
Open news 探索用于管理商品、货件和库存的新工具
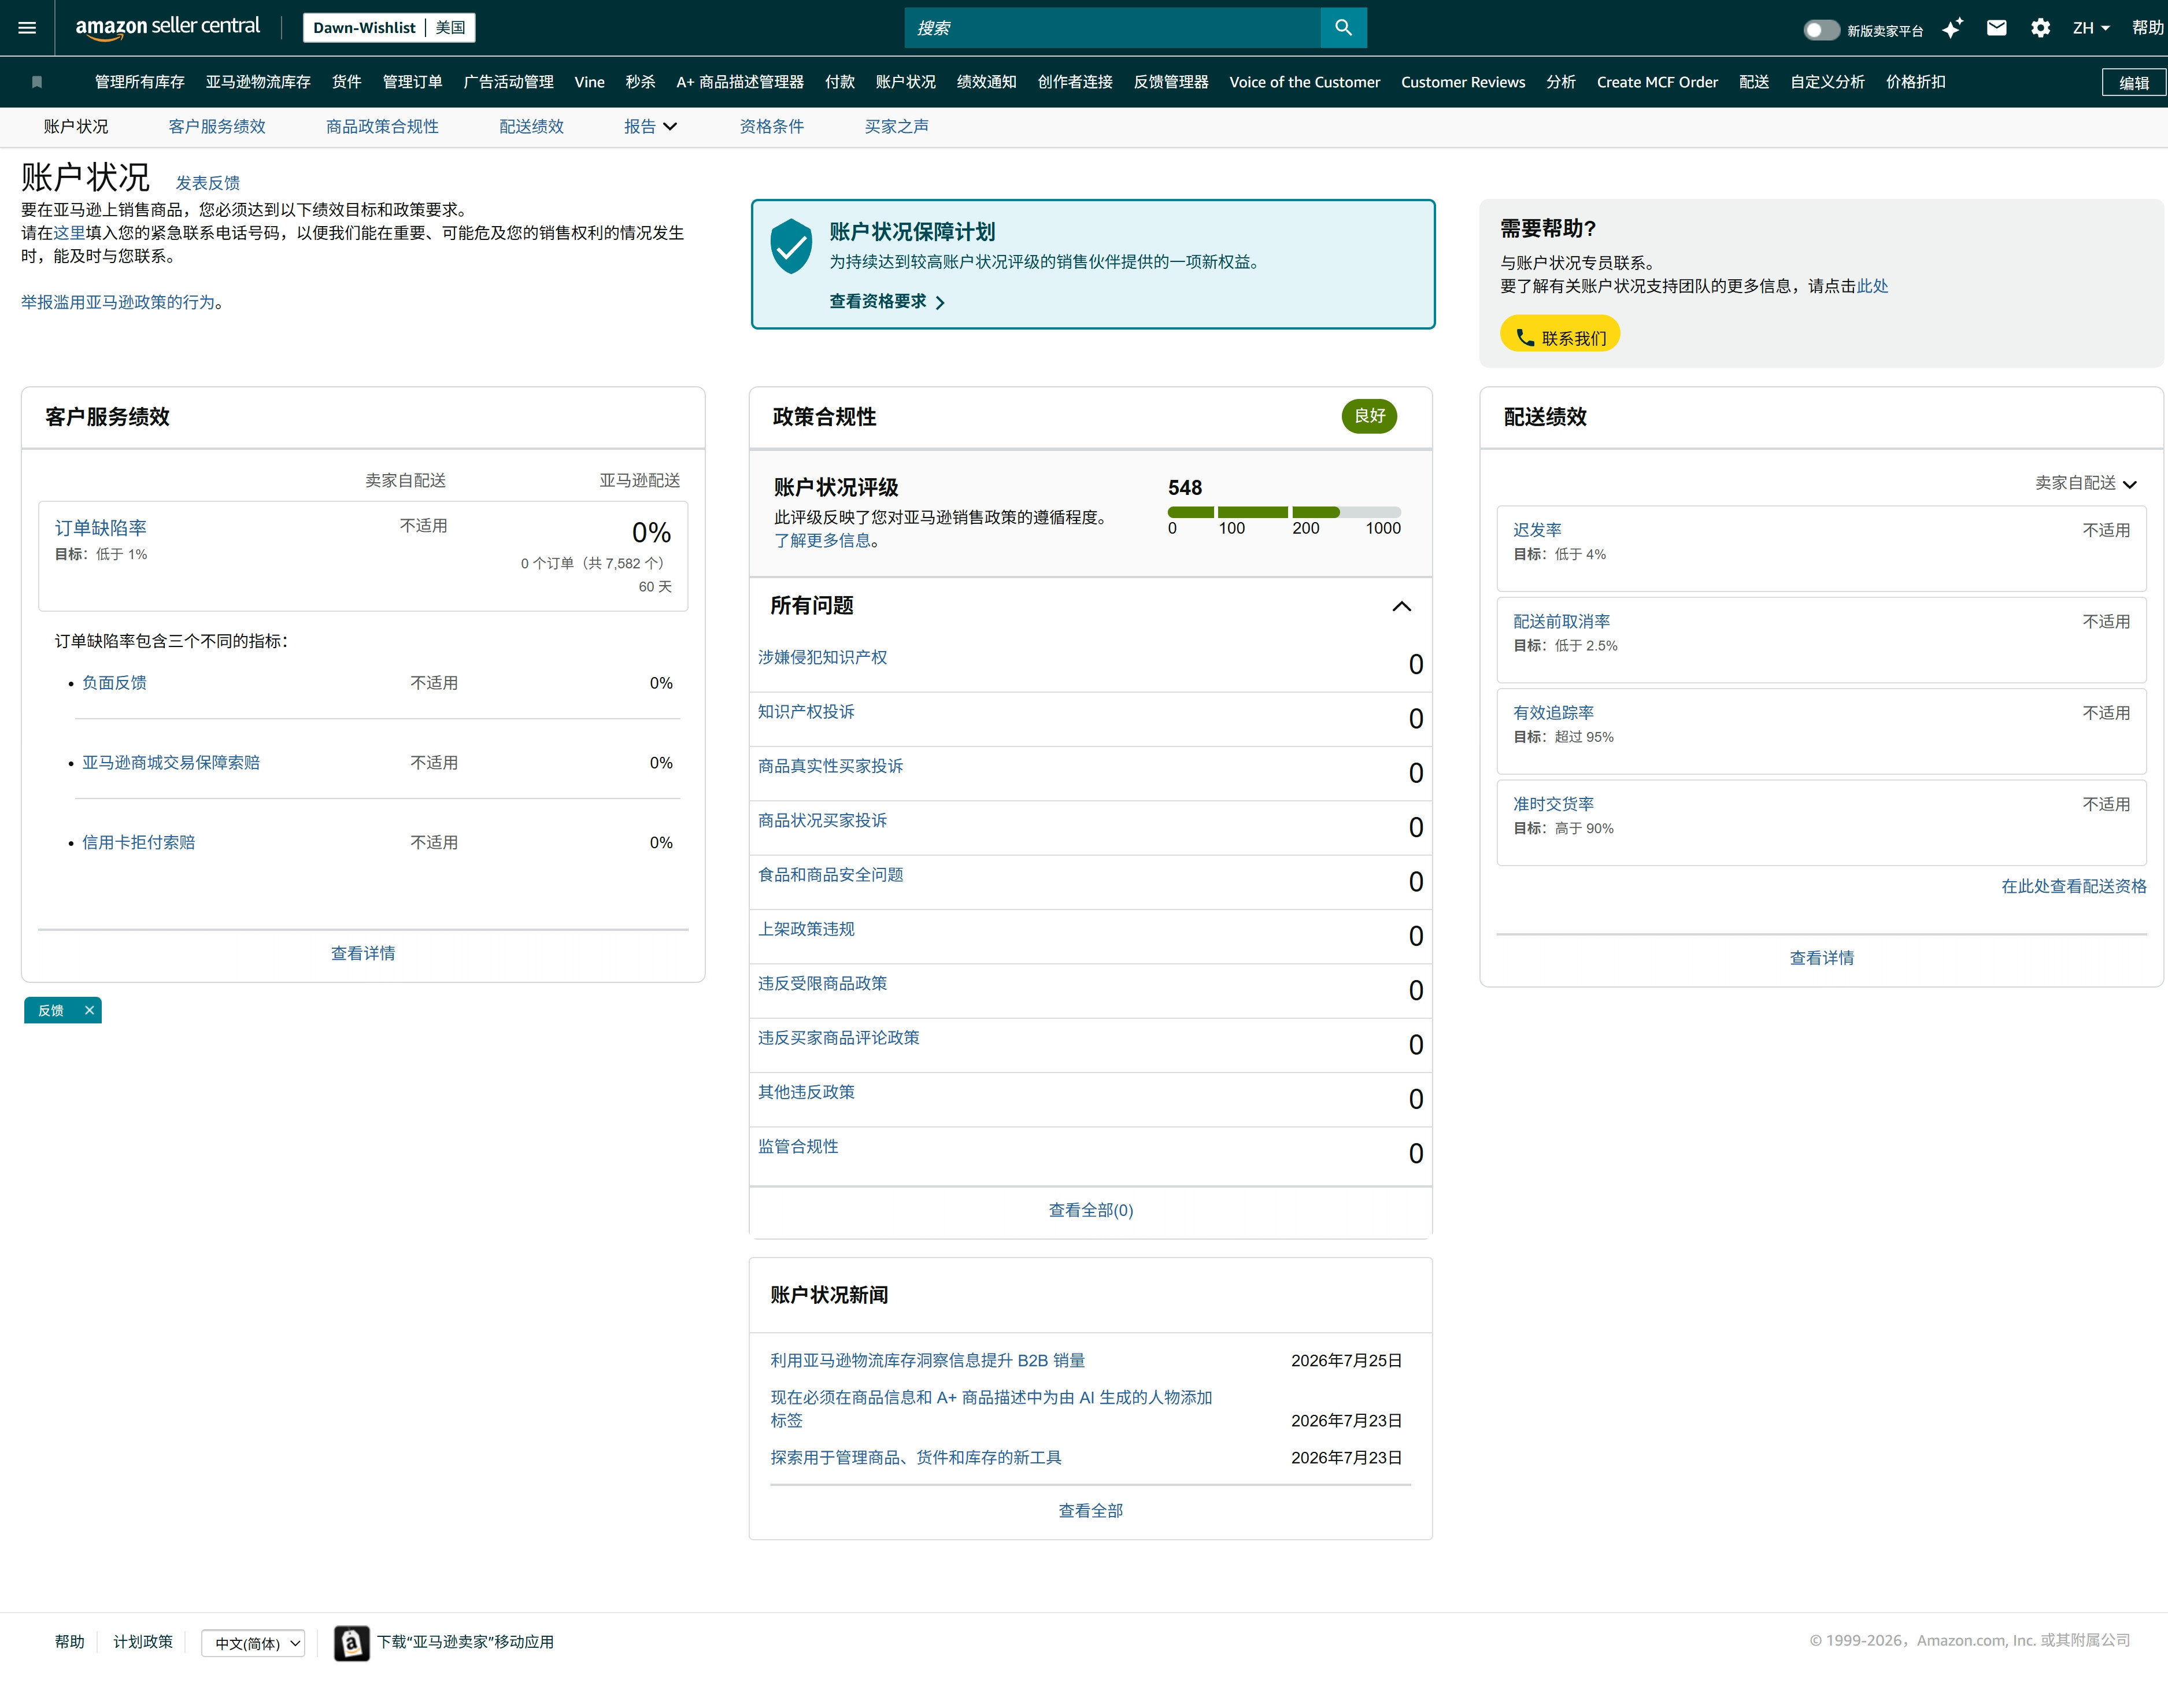[916, 1458]
